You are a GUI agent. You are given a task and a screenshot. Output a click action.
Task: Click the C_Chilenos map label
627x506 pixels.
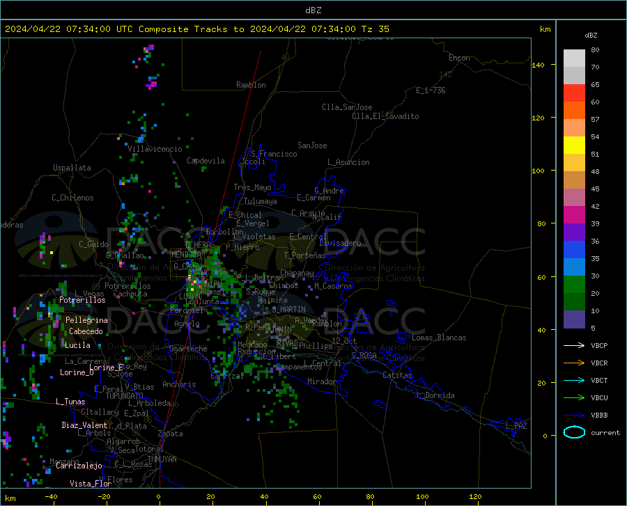[72, 198]
